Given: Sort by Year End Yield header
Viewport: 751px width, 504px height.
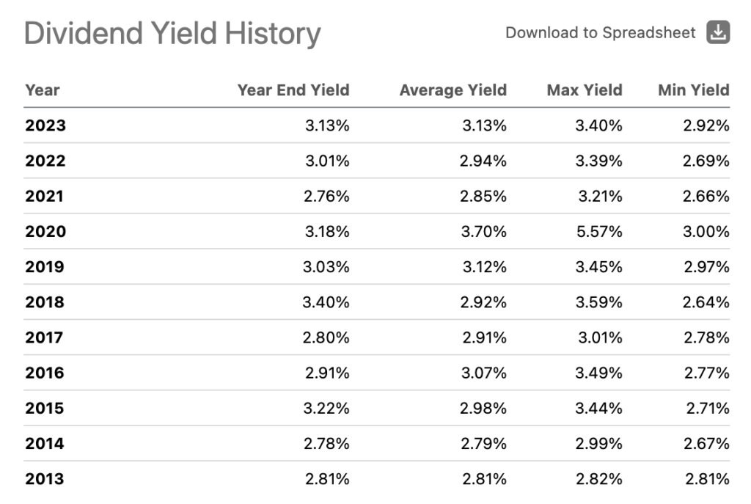Looking at the screenshot, I should tap(293, 90).
